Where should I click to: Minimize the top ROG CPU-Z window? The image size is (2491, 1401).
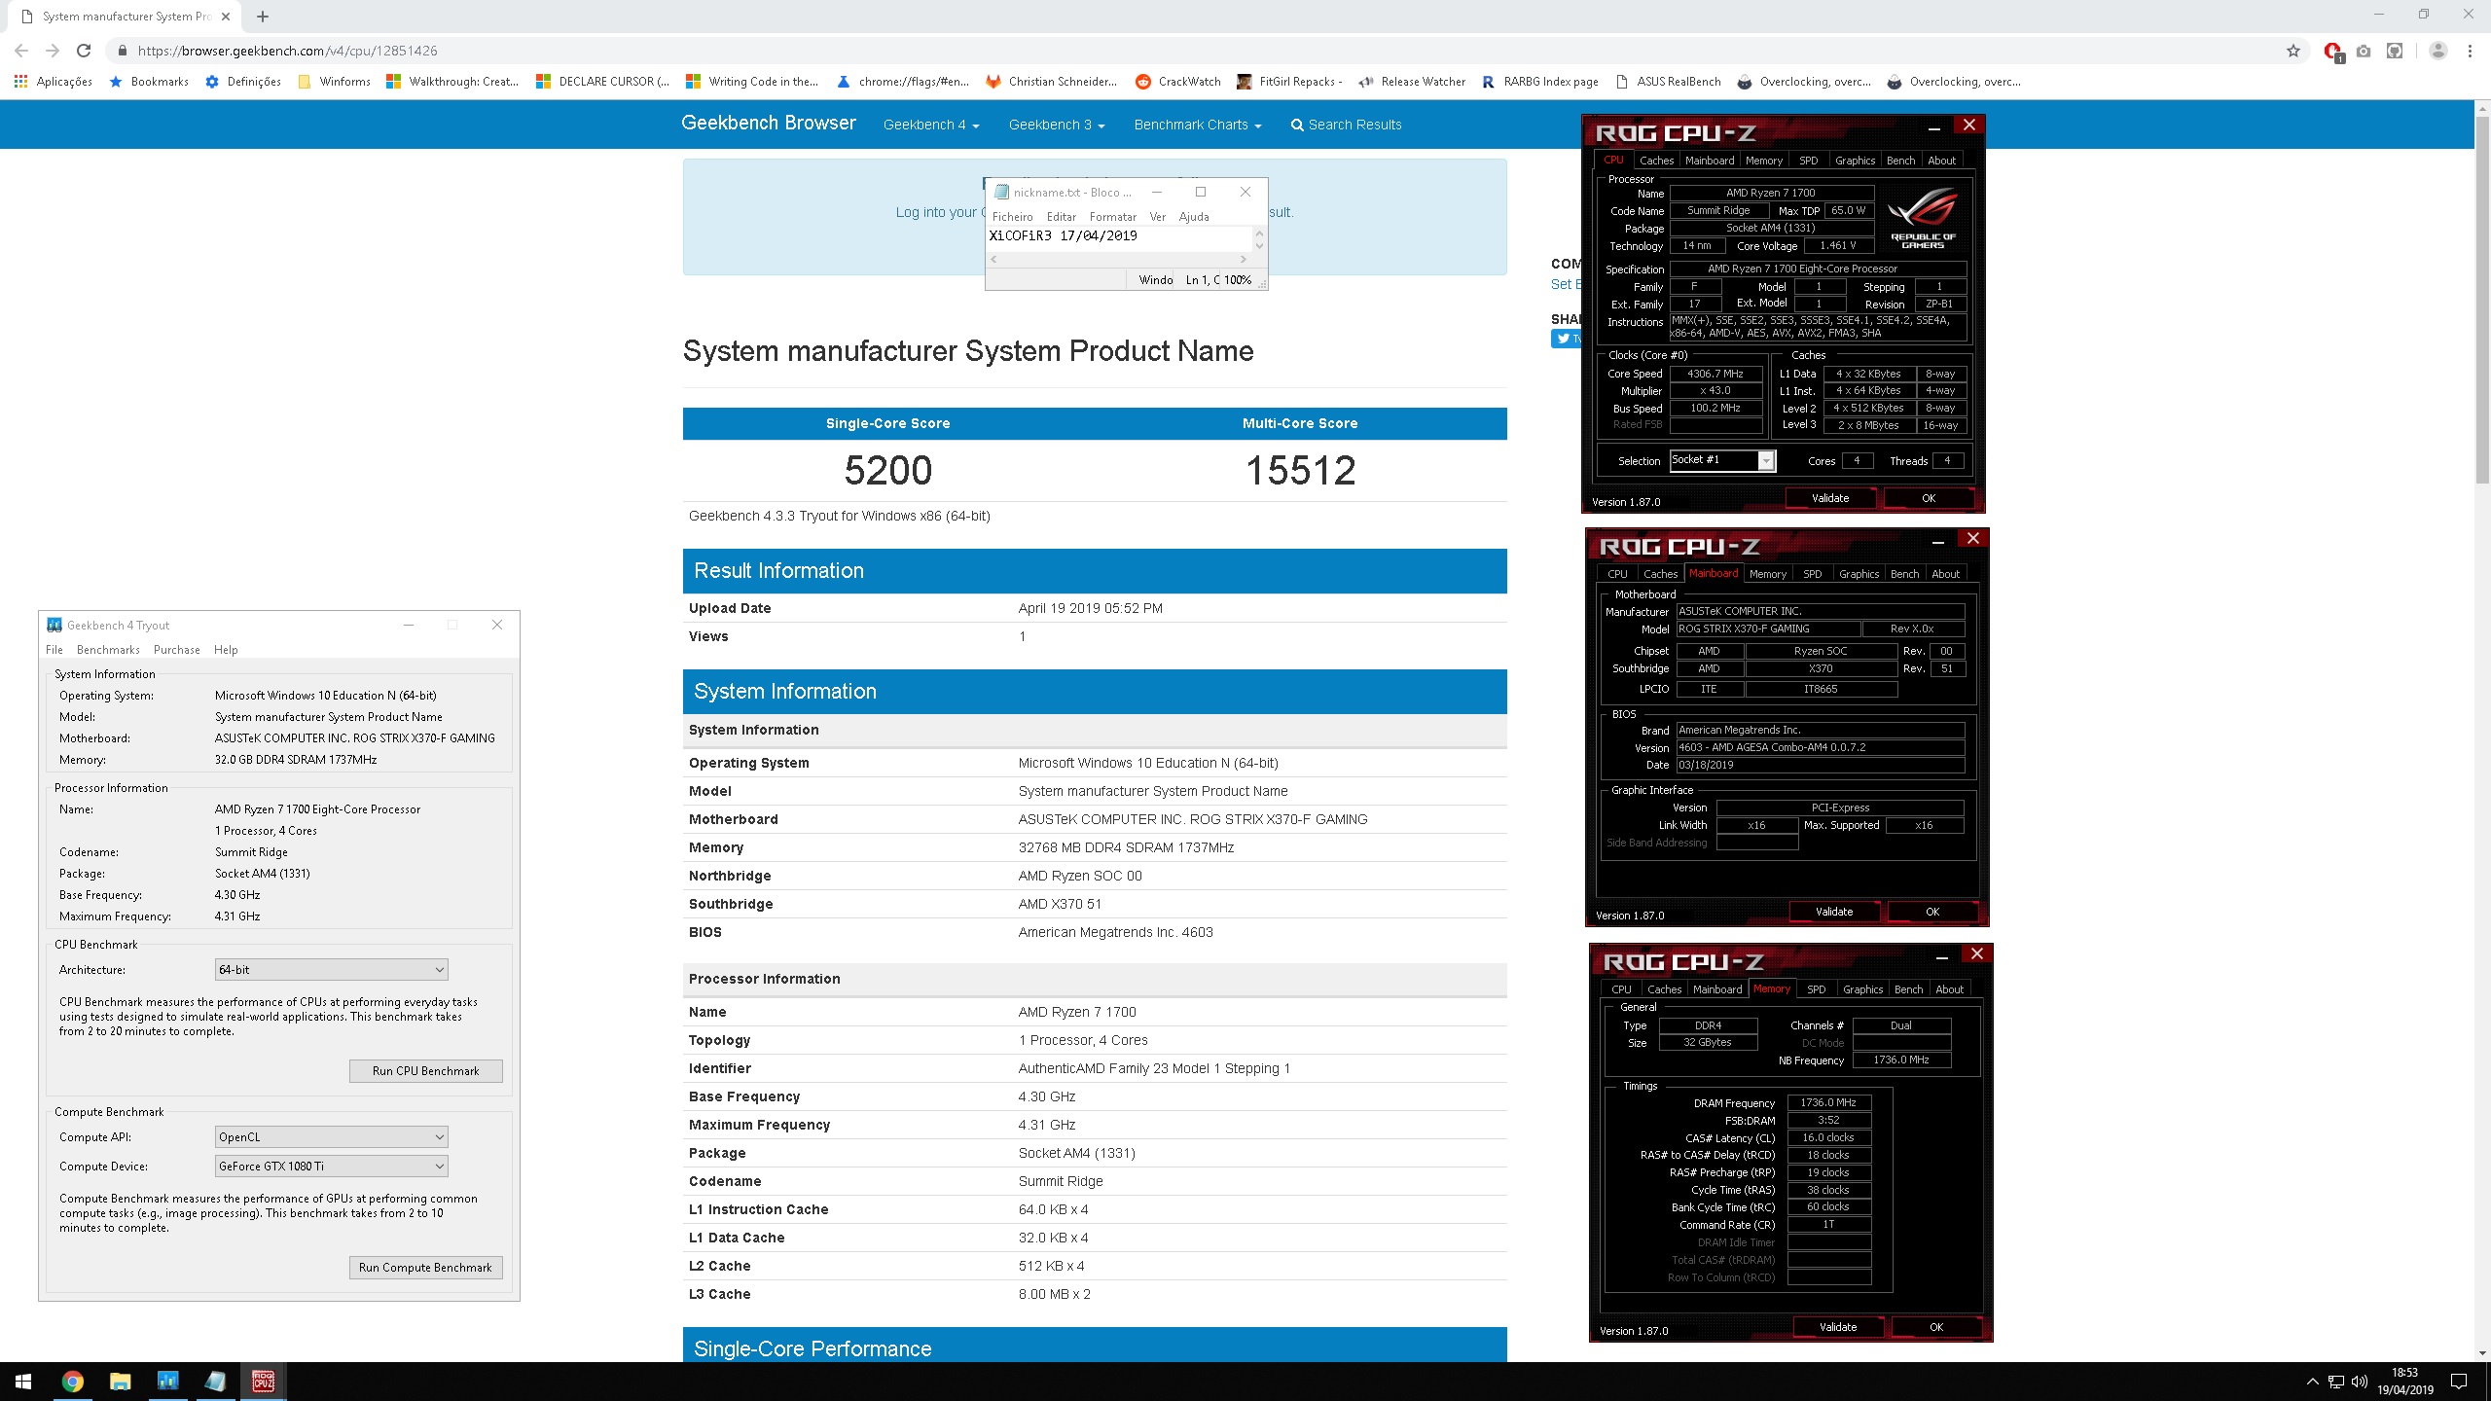click(x=1934, y=126)
